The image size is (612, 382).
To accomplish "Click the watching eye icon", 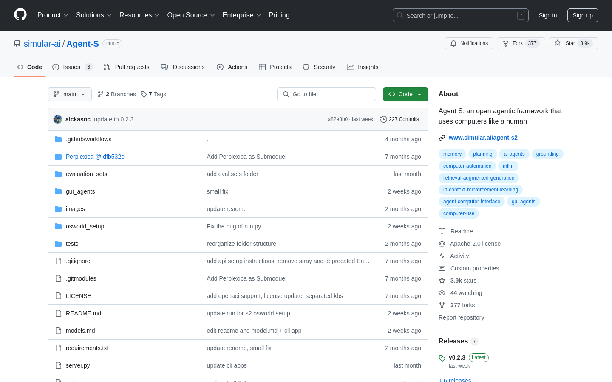I will [x=442, y=293].
